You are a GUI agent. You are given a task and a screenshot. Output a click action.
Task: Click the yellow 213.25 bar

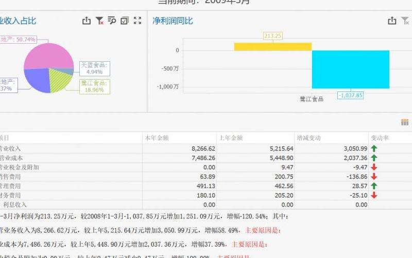tap(273, 47)
